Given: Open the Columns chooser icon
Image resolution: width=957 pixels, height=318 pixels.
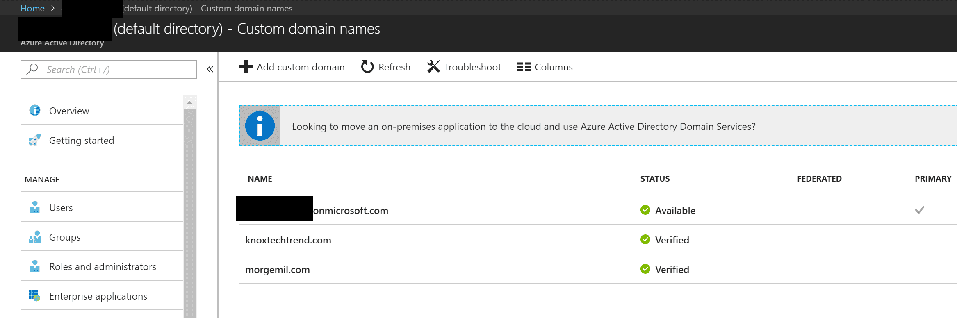Looking at the screenshot, I should click(x=524, y=67).
